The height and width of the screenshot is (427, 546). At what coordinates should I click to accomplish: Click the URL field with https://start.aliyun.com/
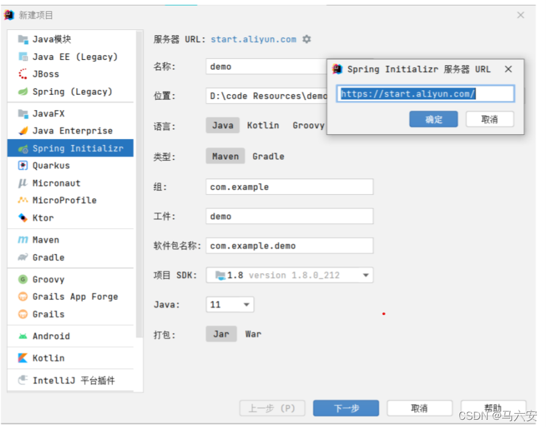click(x=425, y=93)
